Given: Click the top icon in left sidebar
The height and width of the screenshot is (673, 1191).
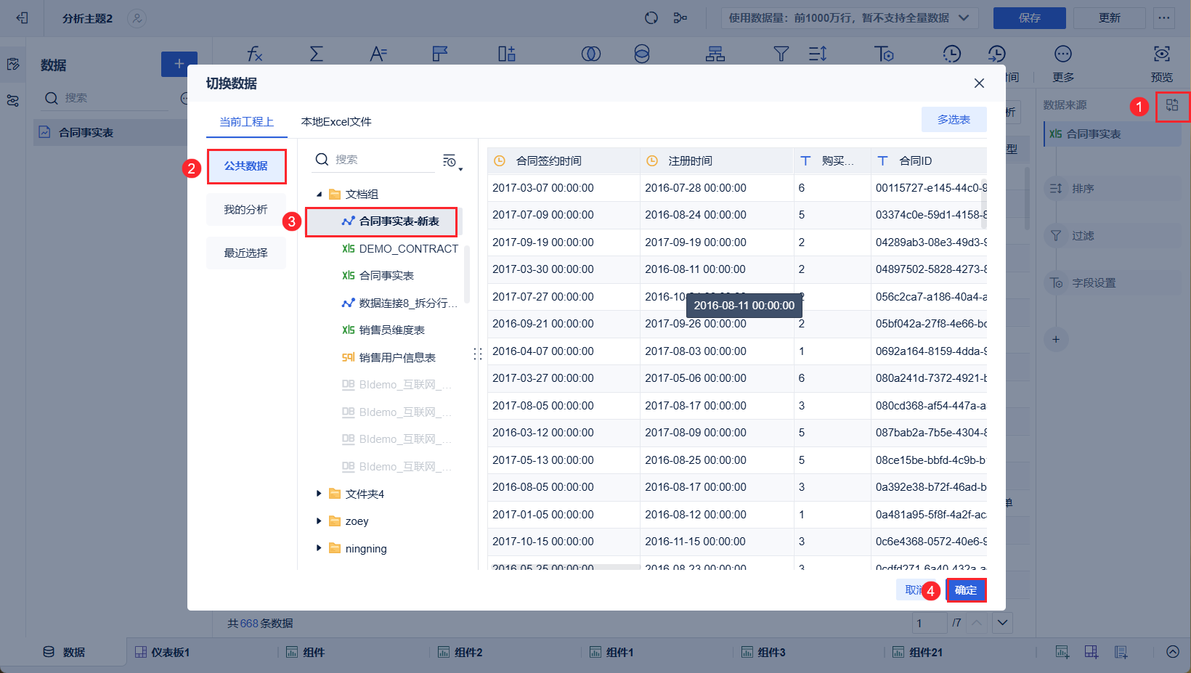Looking at the screenshot, I should point(13,65).
